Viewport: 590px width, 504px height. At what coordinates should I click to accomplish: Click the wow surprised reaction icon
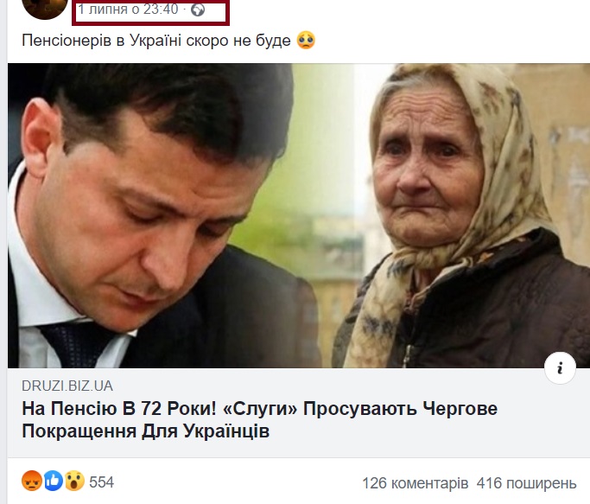click(x=74, y=481)
